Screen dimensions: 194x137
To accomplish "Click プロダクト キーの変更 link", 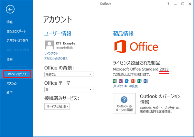I will pyautogui.click(x=125, y=86).
